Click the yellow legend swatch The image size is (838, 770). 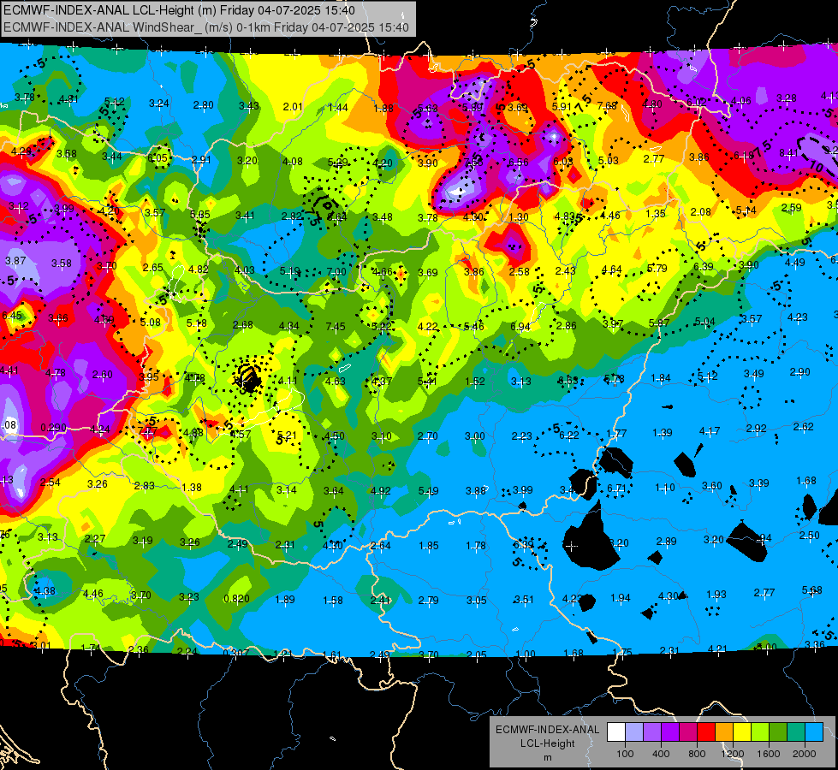[x=742, y=732]
